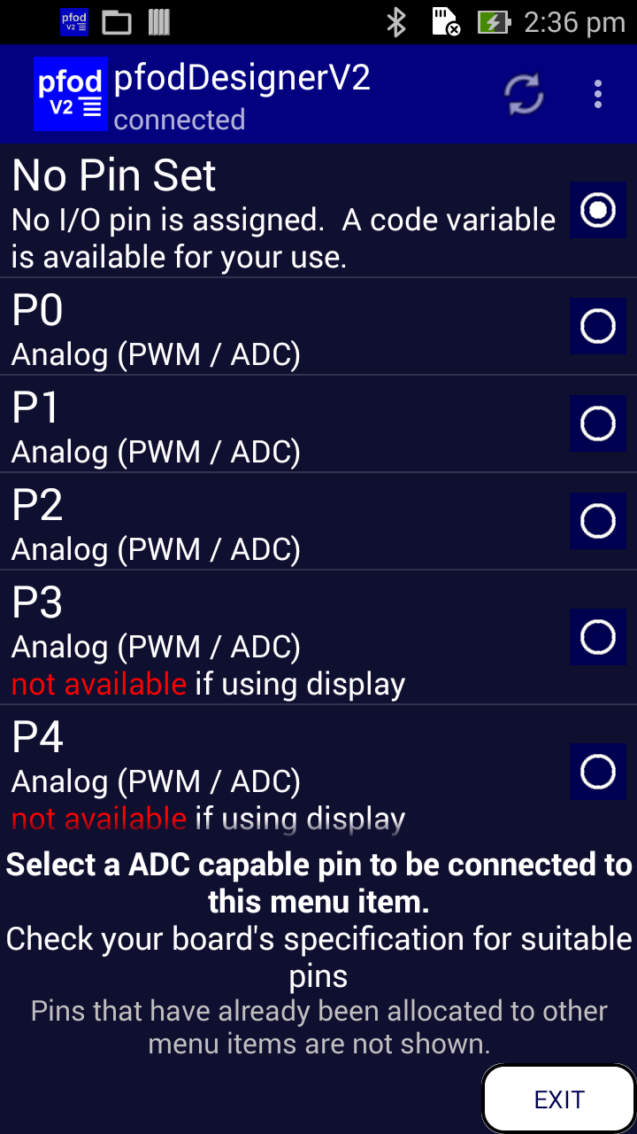Tap the pfod notification icon in status bar

pos(74,22)
